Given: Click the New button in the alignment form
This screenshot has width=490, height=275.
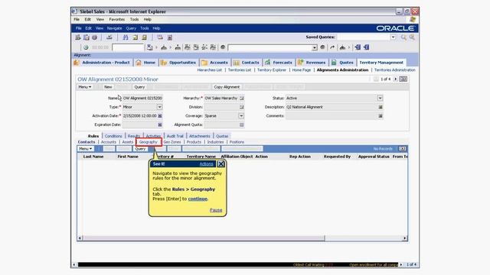Looking at the screenshot, I should pyautogui.click(x=108, y=87).
